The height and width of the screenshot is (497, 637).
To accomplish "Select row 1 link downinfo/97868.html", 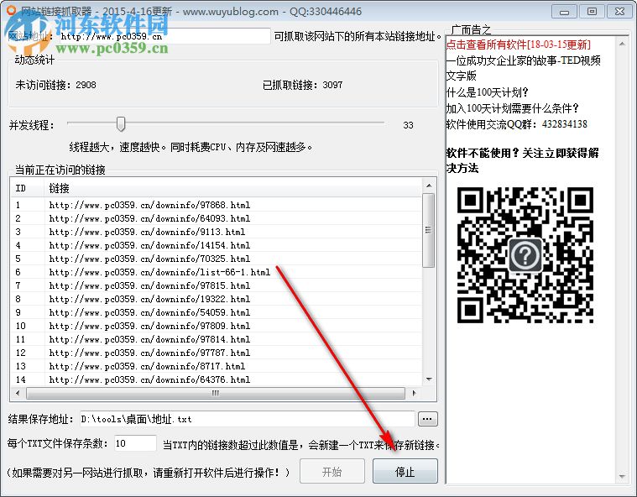I will click(217, 205).
